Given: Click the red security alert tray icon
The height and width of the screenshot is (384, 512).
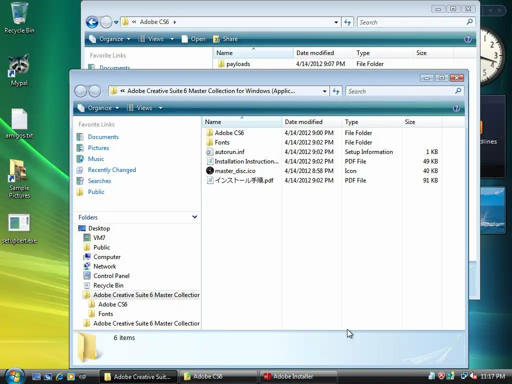Looking at the screenshot, I should coord(441,376).
